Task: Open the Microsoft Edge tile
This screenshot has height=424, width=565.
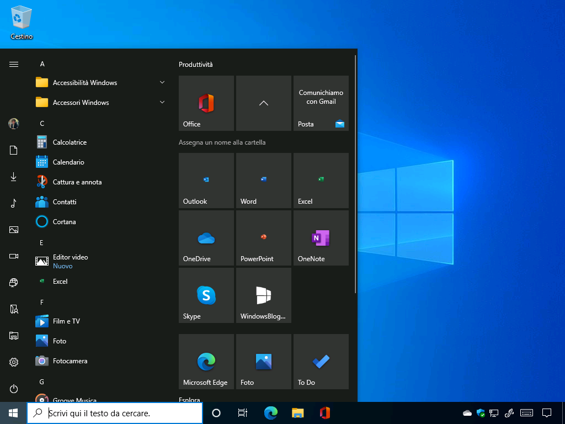Action: (x=206, y=362)
